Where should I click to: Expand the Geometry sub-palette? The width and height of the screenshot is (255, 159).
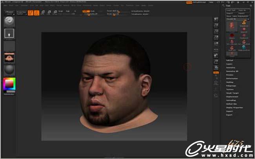tap(231, 68)
